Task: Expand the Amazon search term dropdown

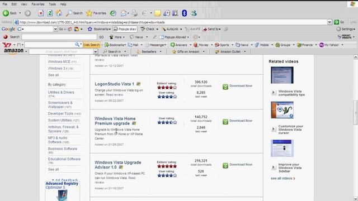Action: click(x=96, y=52)
